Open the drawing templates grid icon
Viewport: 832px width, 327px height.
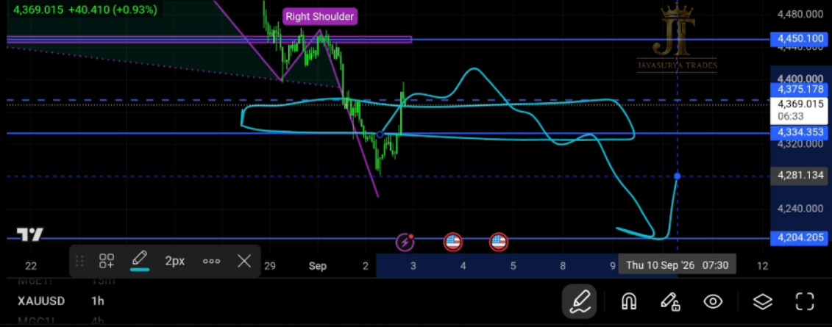click(x=107, y=261)
